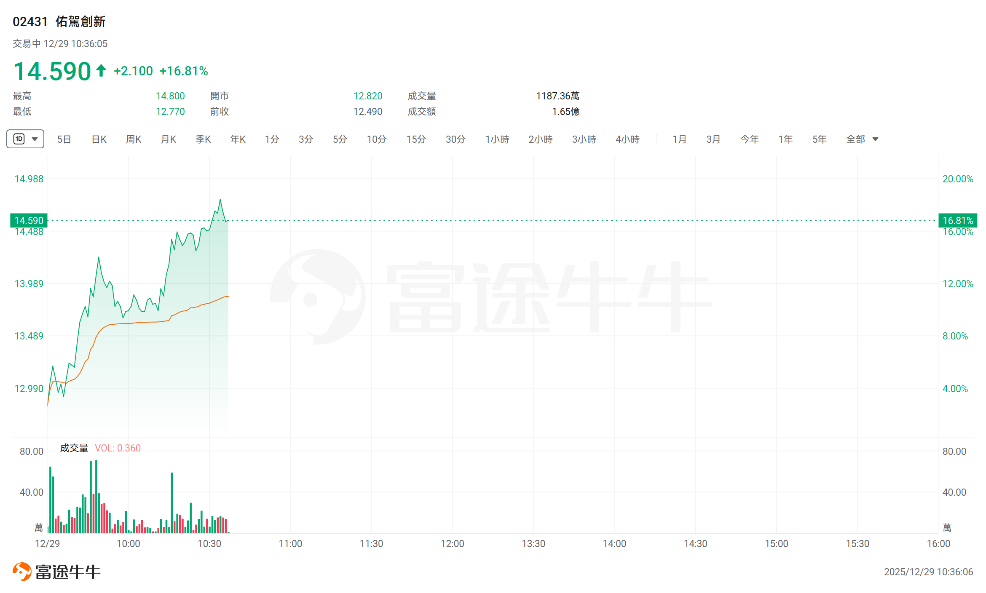Switch chart to 月K view
Image resolution: width=986 pixels, height=593 pixels.
pos(169,139)
